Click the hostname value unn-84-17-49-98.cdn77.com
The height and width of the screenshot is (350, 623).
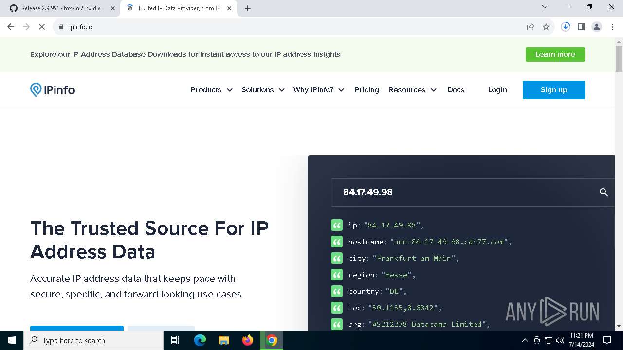click(449, 242)
